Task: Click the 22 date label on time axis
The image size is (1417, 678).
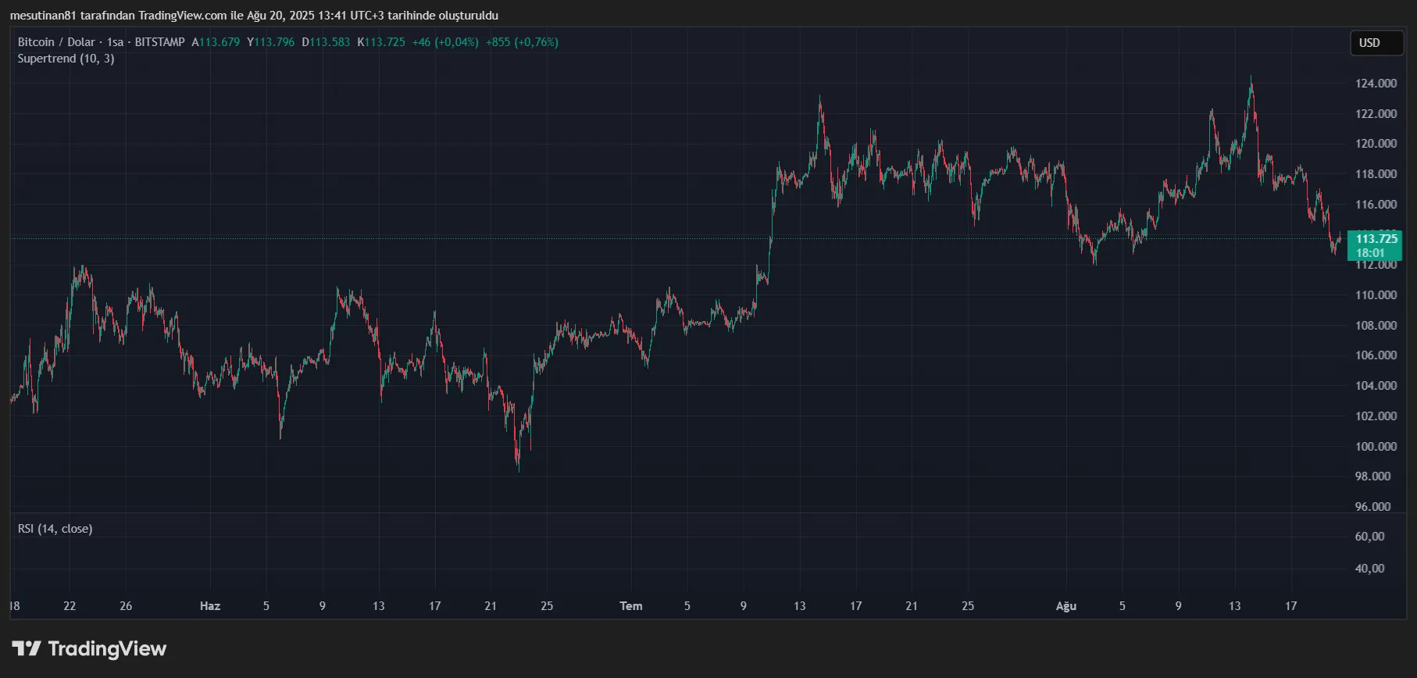Action: pyautogui.click(x=70, y=606)
